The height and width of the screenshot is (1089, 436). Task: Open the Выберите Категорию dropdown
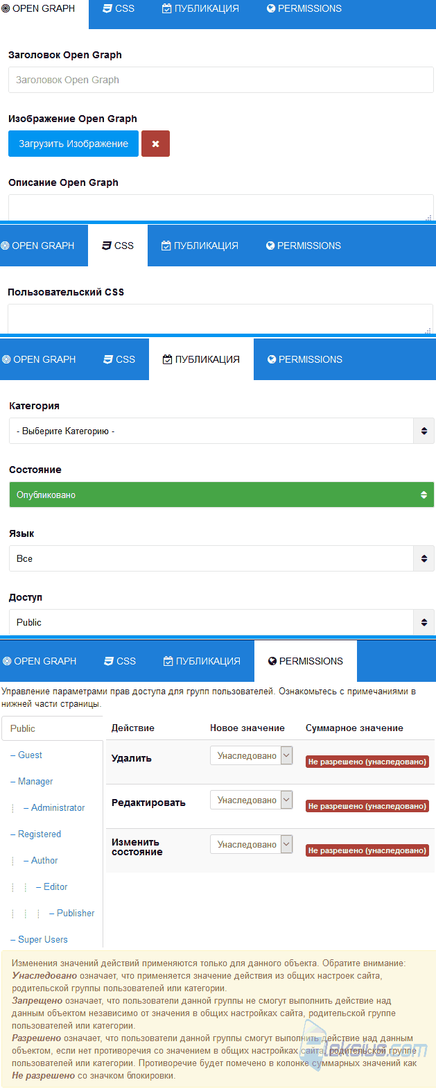tap(222, 431)
